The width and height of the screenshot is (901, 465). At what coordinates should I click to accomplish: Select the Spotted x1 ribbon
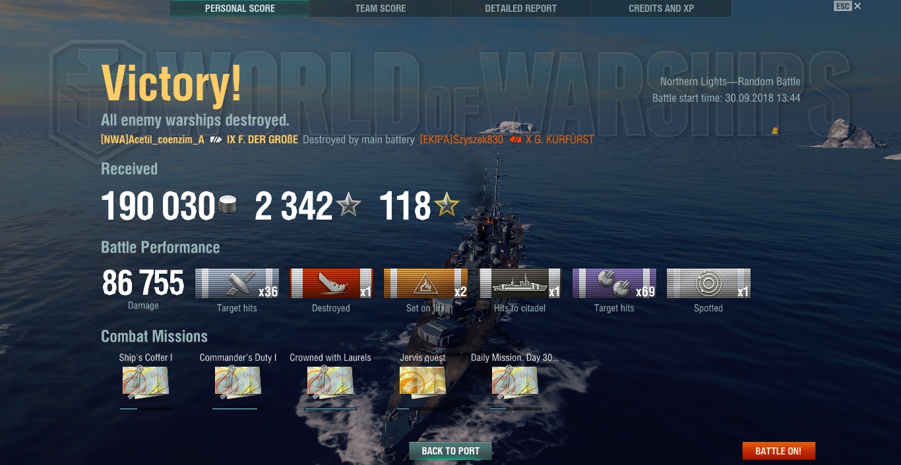[708, 284]
